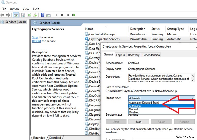The image size is (197, 140).
Task: Click the Resume button in the Properties dialog
Action: [x=184, y=122]
